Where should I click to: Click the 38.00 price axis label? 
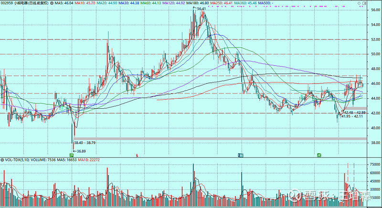[x=375, y=143]
